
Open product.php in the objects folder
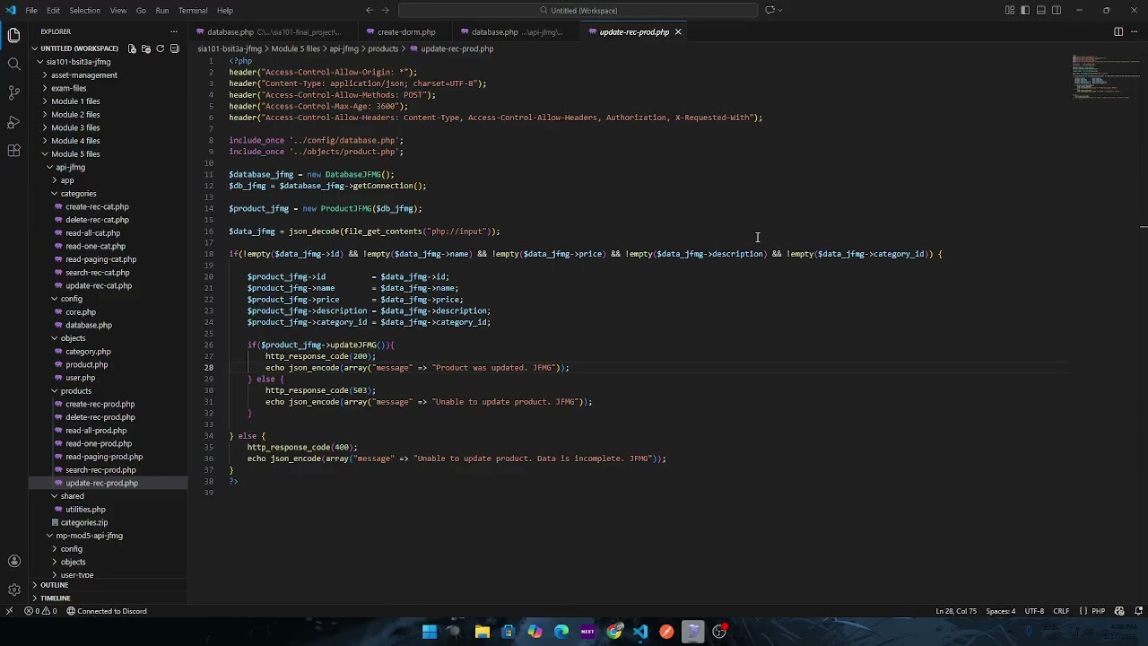click(x=86, y=364)
